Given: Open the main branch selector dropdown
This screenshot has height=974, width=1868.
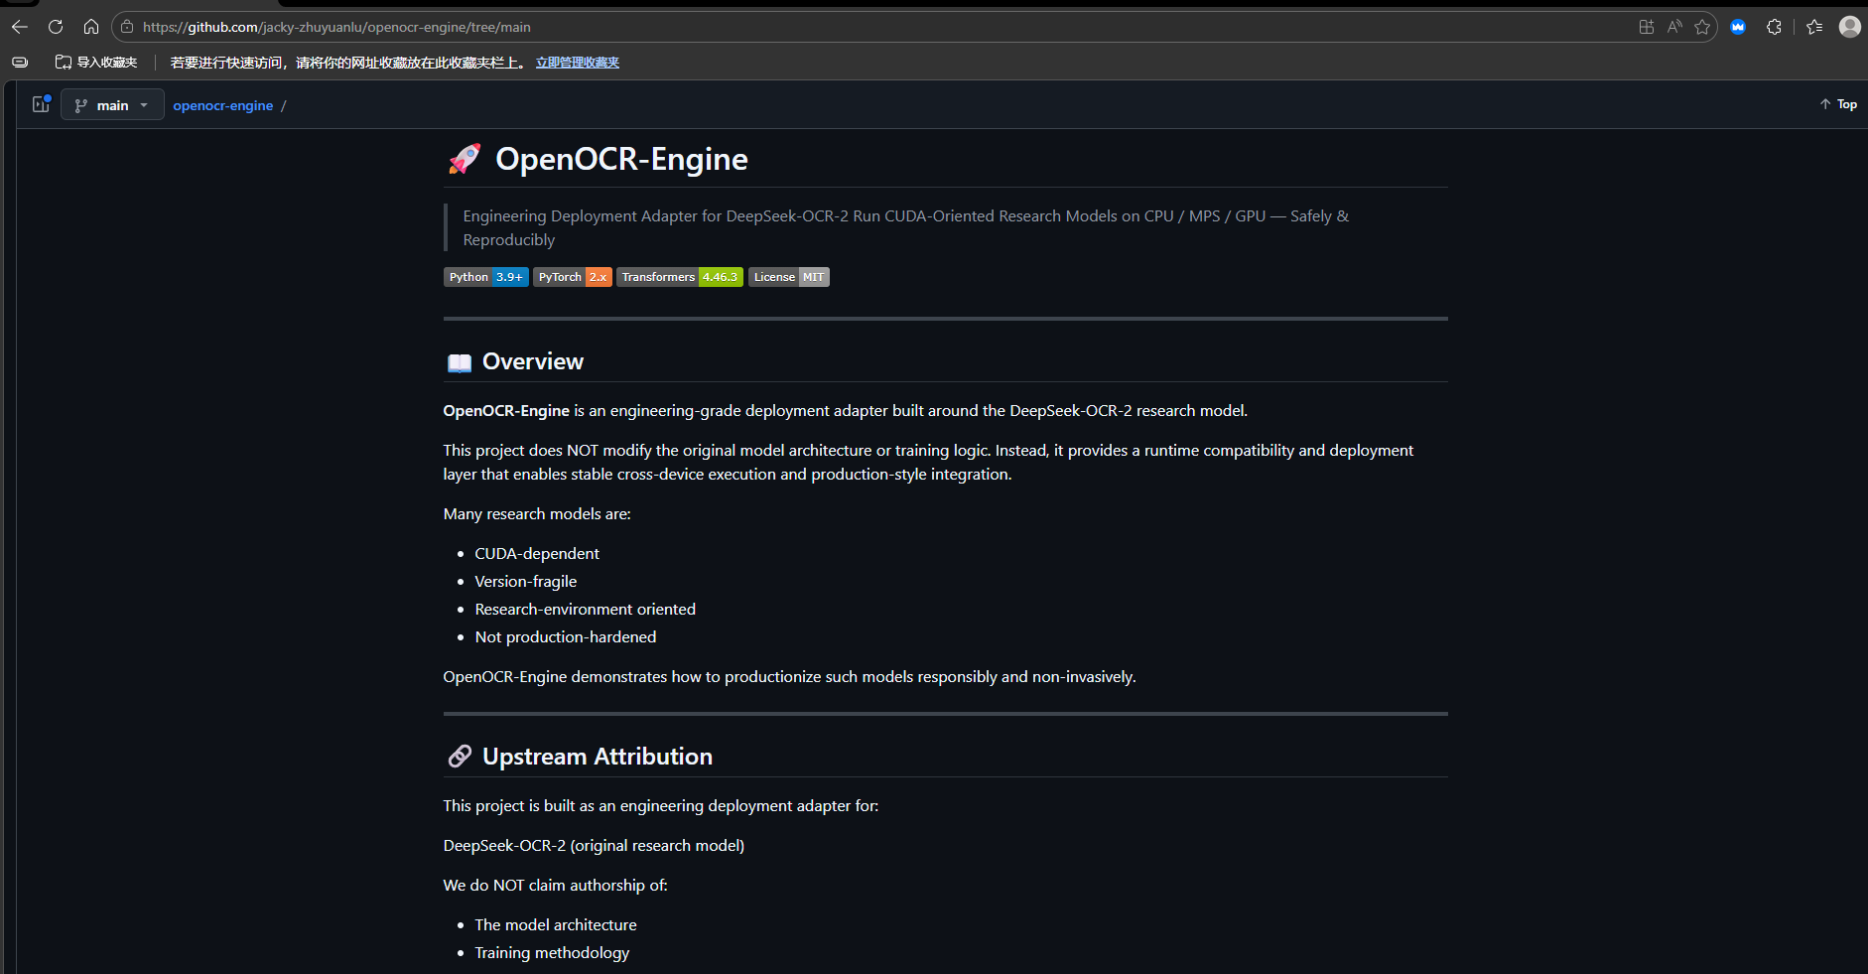Looking at the screenshot, I should [x=112, y=105].
